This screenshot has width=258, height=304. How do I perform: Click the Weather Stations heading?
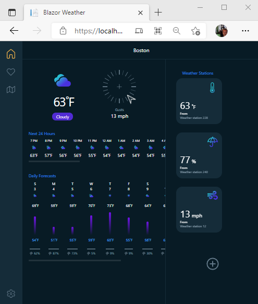pos(198,73)
